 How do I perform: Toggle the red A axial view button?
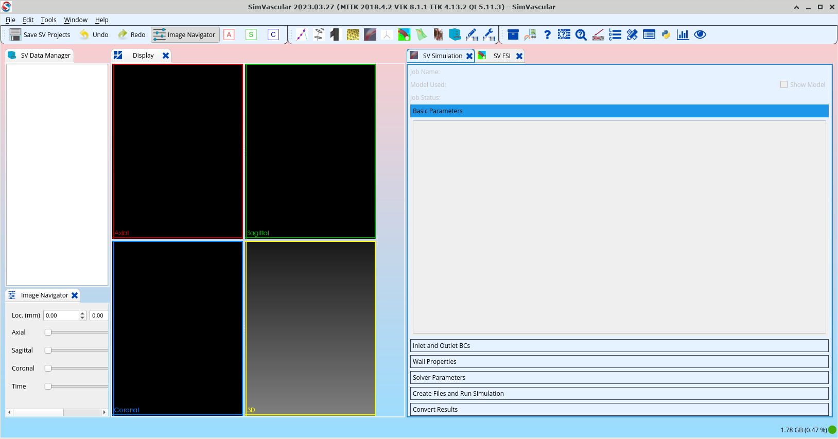point(230,34)
